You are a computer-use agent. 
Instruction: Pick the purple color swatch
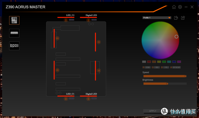pos(179,62)
